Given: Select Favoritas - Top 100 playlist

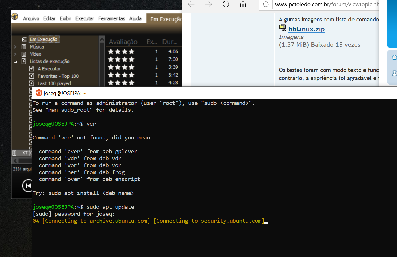Looking at the screenshot, I should point(58,76).
